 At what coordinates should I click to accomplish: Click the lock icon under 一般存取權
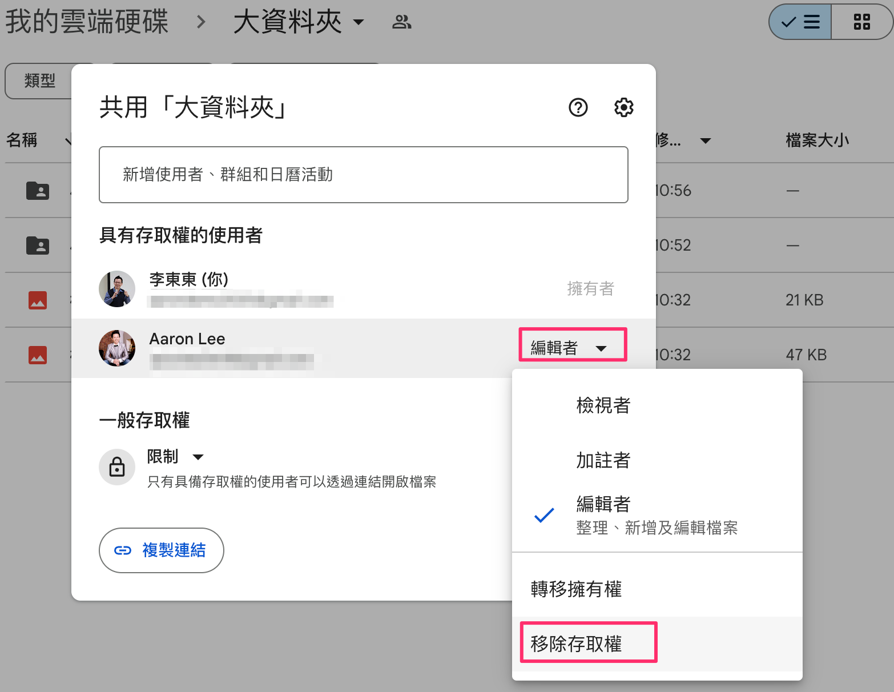pyautogui.click(x=117, y=466)
